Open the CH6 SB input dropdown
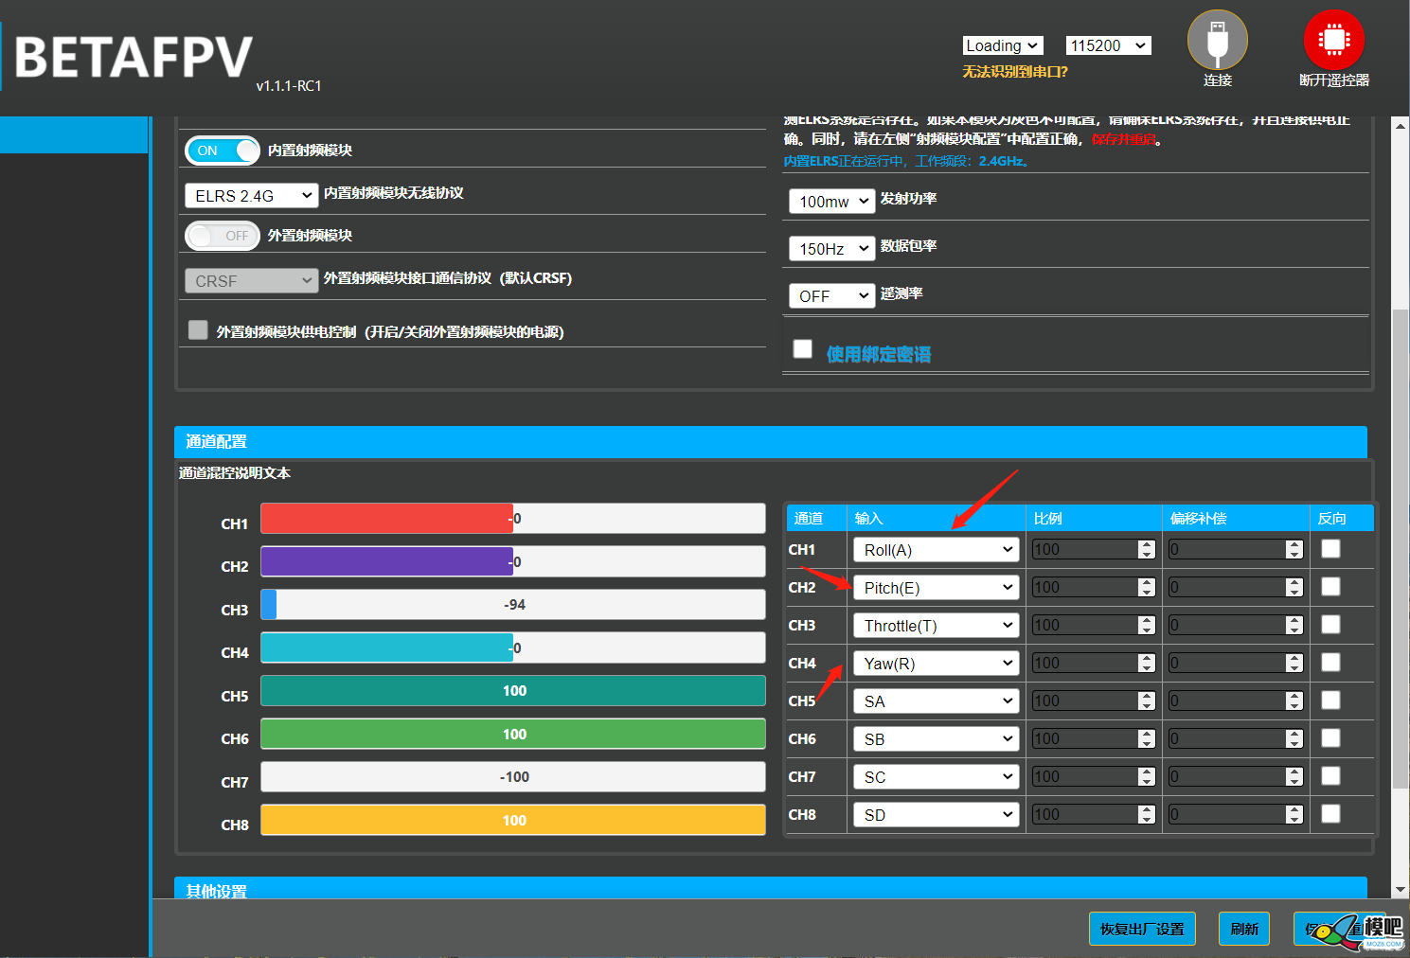1410x958 pixels. click(937, 738)
